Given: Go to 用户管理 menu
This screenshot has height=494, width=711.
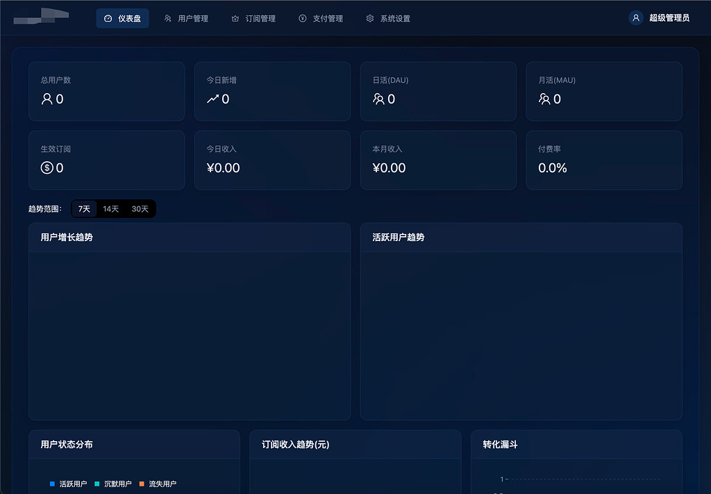Looking at the screenshot, I should pyautogui.click(x=186, y=19).
